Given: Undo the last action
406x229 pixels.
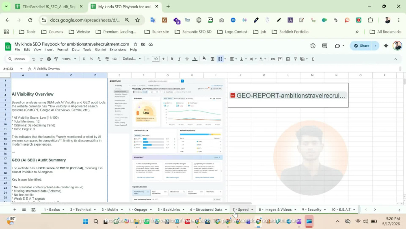Looking at the screenshot, I should pyautogui.click(x=34, y=59).
